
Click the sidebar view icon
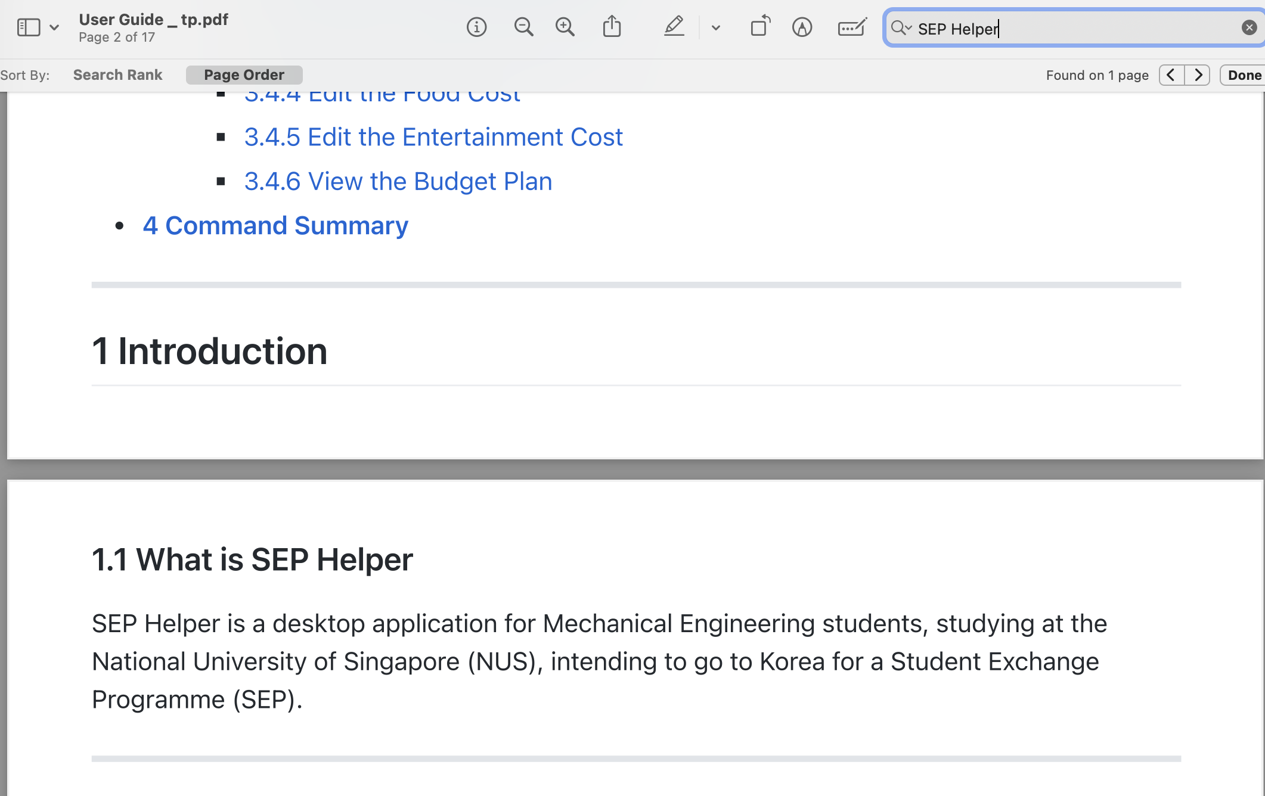click(x=28, y=27)
